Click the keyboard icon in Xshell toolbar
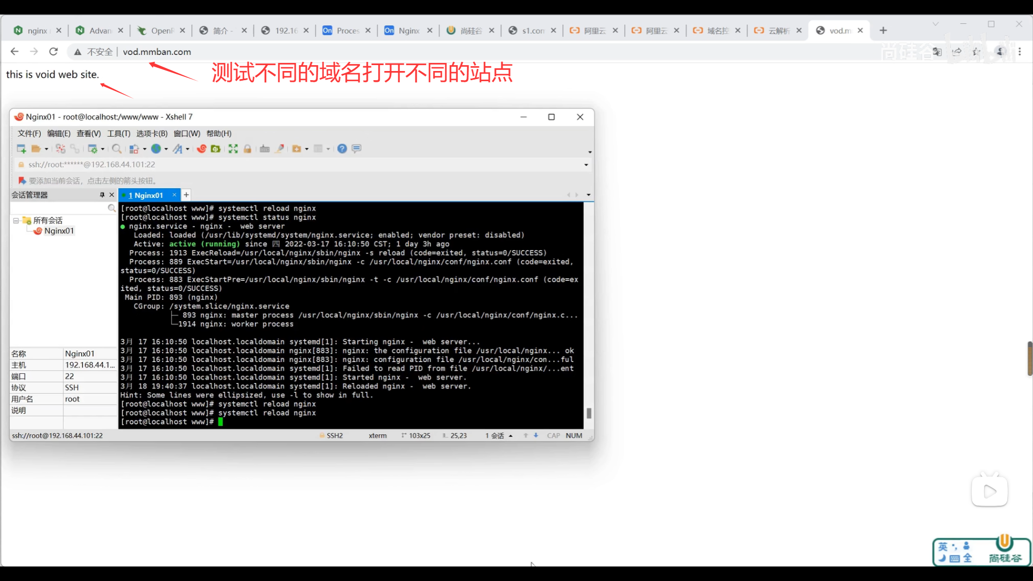1033x581 pixels. pyautogui.click(x=265, y=148)
